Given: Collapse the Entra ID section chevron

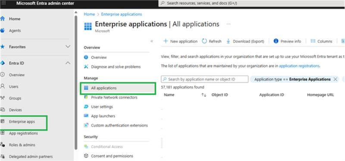Looking at the screenshot, I should pyautogui.click(x=68, y=63).
